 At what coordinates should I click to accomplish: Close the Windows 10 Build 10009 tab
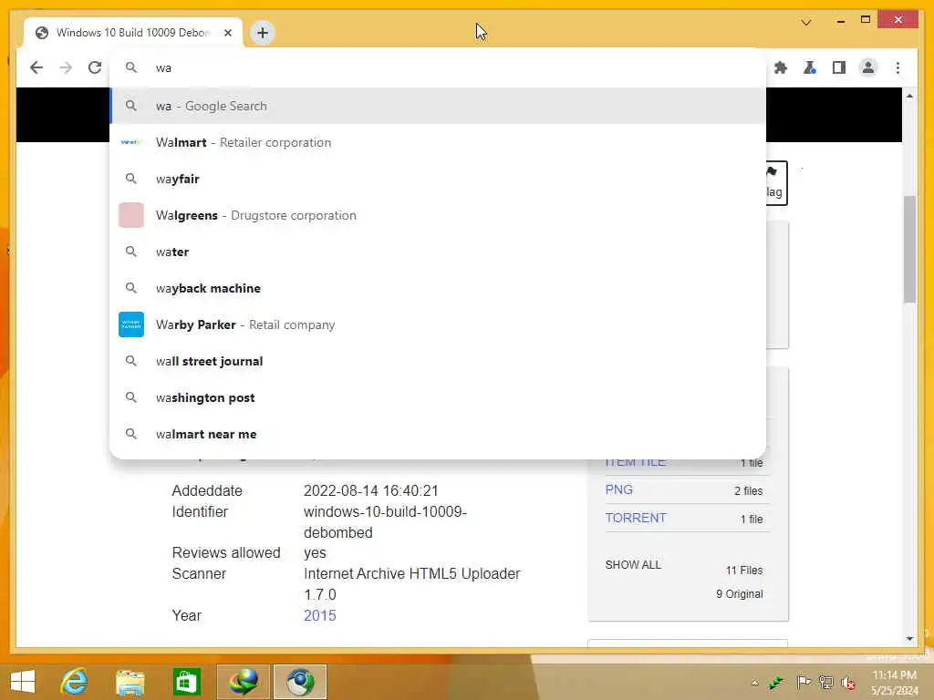(227, 33)
